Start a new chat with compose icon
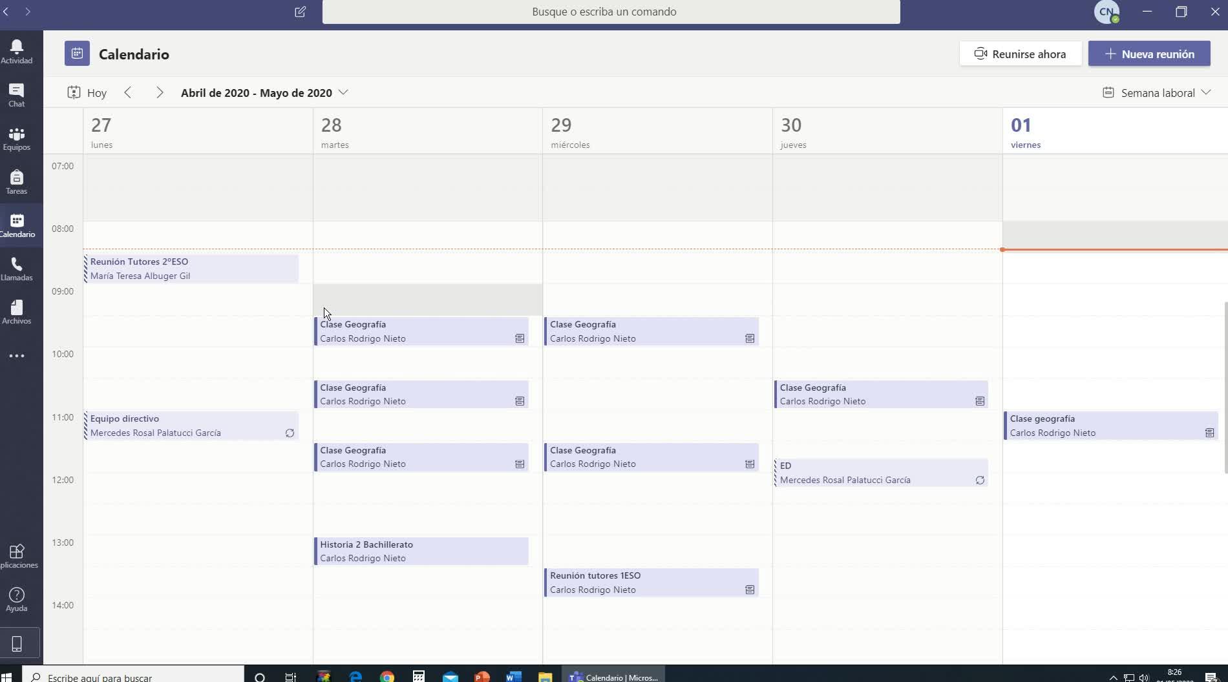Viewport: 1228px width, 682px height. coord(300,12)
